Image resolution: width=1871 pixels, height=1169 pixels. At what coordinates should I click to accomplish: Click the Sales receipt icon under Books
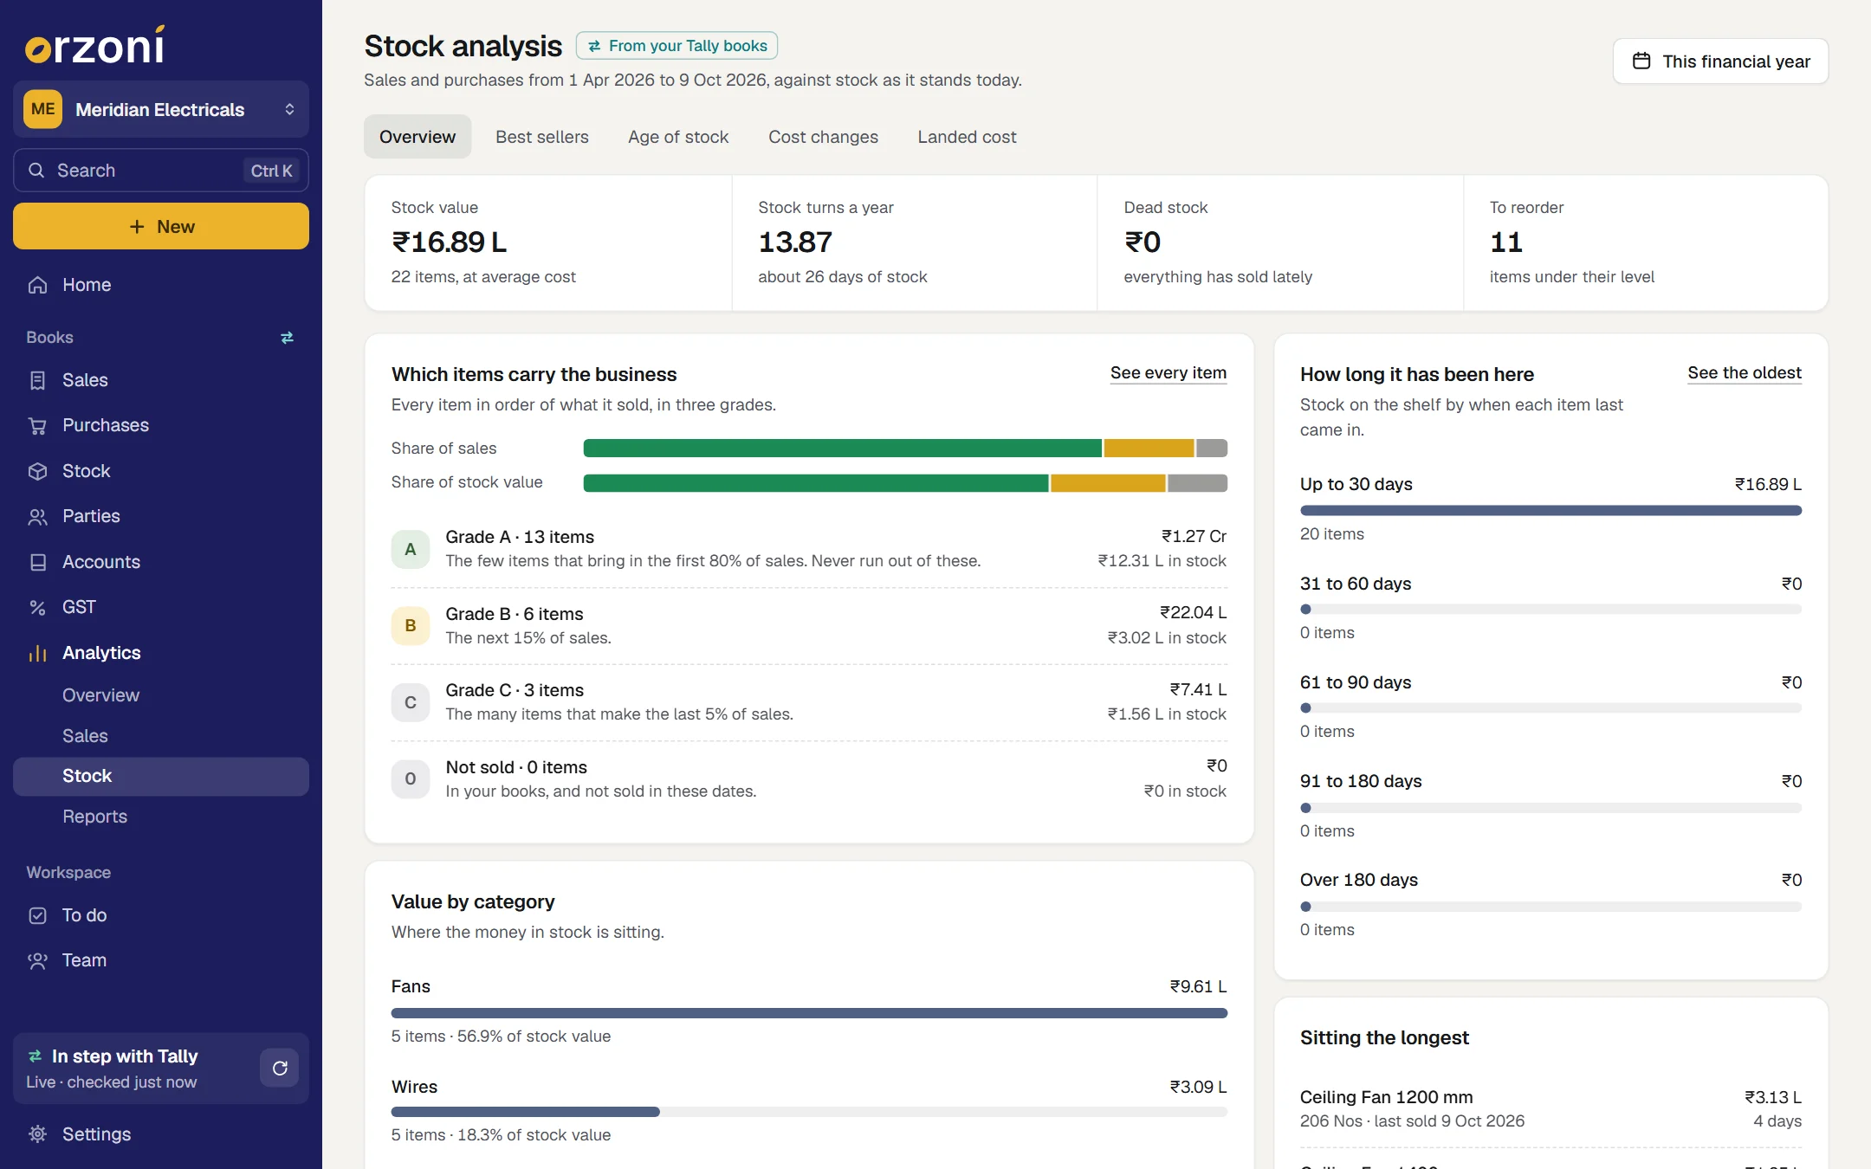click(x=37, y=380)
